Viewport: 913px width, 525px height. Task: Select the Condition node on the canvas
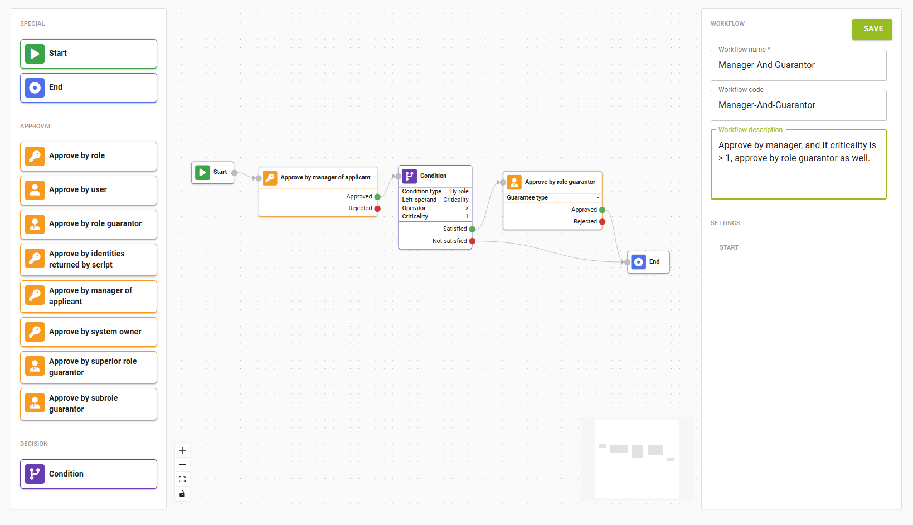coord(435,176)
